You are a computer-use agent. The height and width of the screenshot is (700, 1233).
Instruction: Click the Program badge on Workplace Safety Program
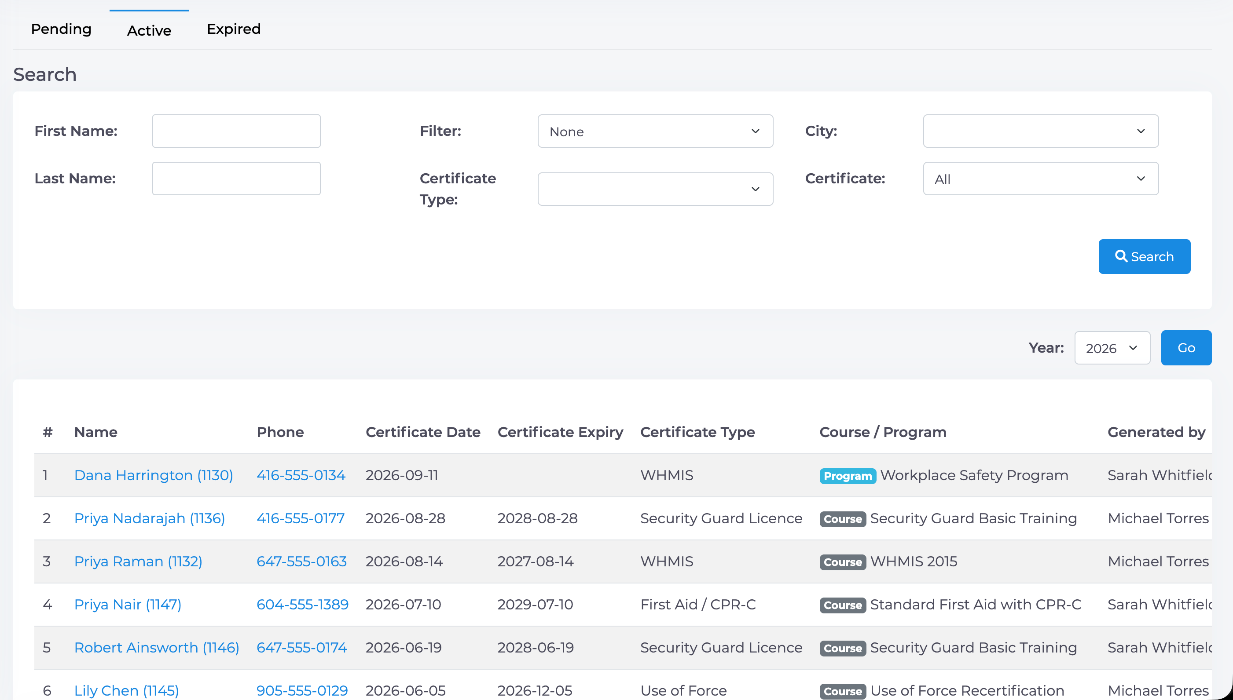click(848, 476)
